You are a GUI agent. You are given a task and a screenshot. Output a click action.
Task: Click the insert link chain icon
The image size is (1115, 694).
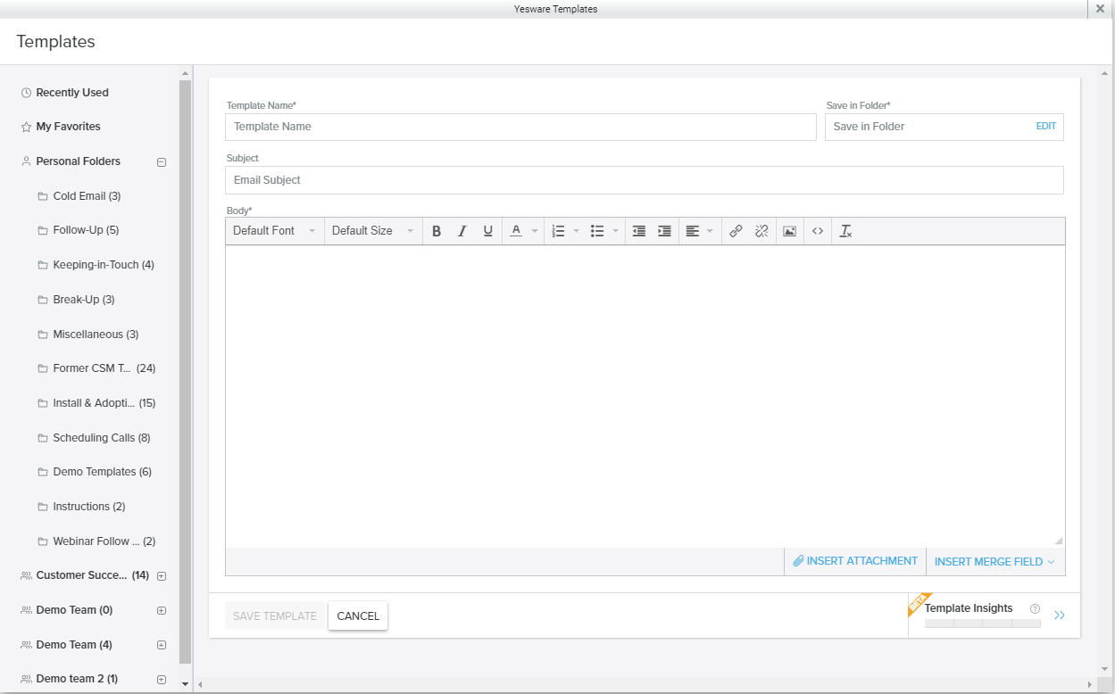pyautogui.click(x=736, y=231)
